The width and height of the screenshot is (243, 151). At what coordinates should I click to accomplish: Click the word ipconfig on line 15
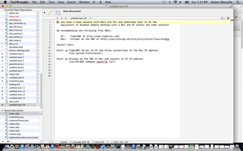[102, 62]
